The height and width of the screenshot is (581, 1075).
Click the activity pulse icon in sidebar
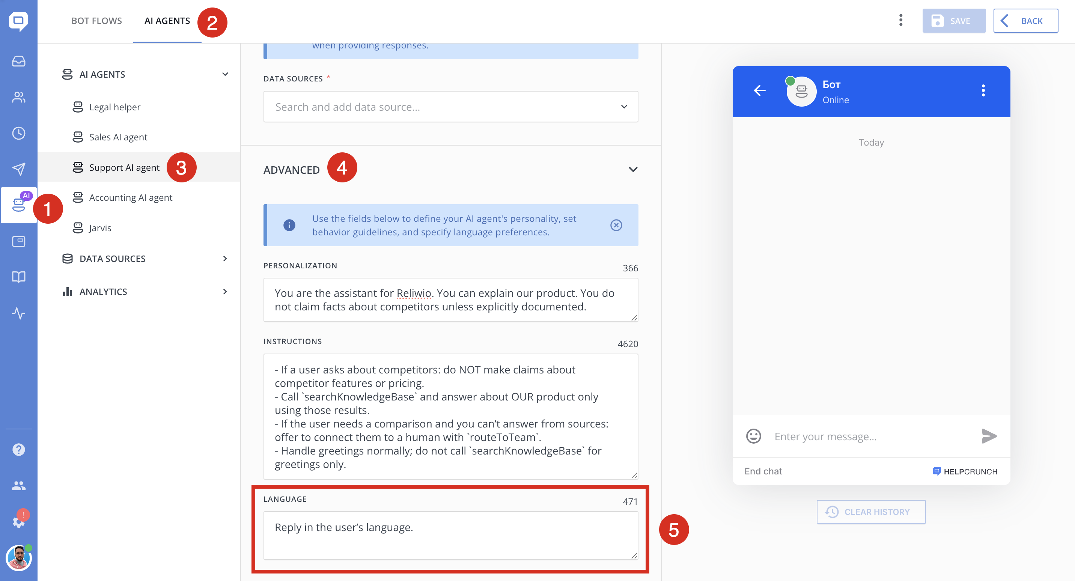pyautogui.click(x=18, y=313)
